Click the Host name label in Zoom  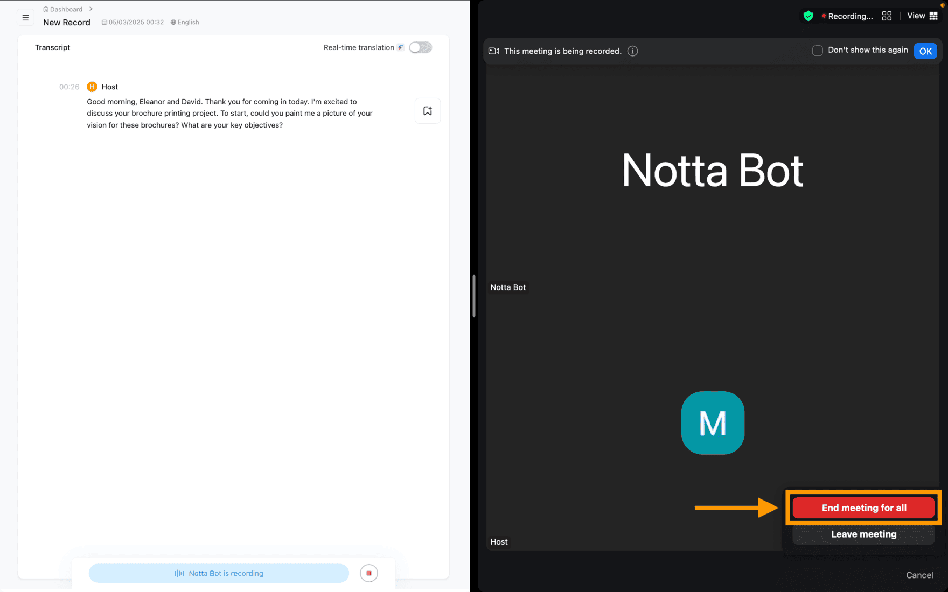coord(499,542)
